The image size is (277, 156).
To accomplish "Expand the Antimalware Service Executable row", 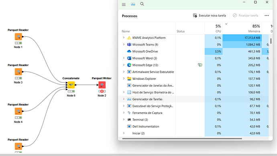I will click(x=124, y=72).
